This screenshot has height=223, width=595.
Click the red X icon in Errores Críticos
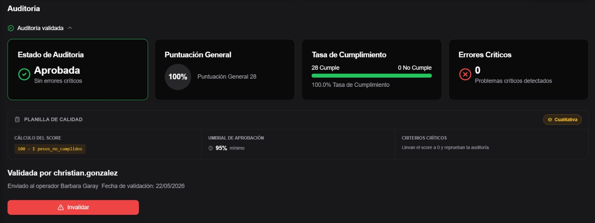click(465, 74)
